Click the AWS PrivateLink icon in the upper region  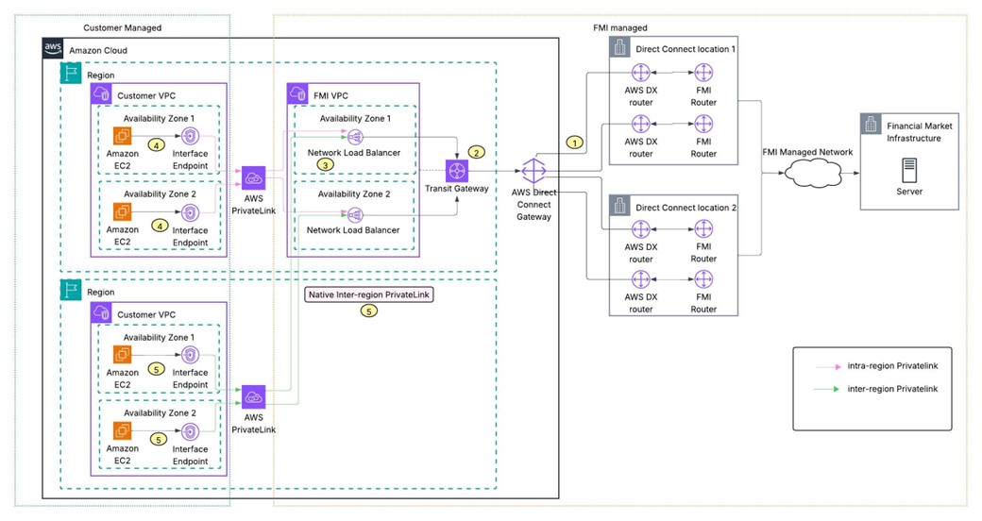pos(253,177)
